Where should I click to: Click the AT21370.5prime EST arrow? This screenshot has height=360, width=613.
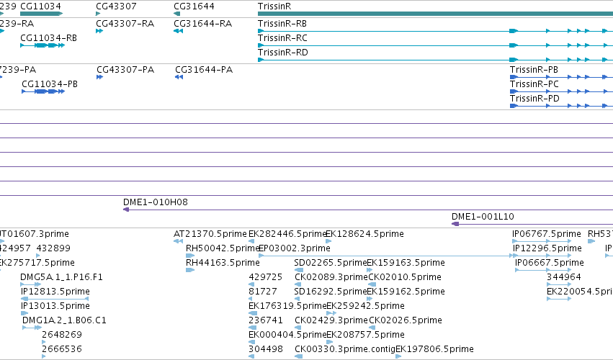pyautogui.click(x=178, y=241)
